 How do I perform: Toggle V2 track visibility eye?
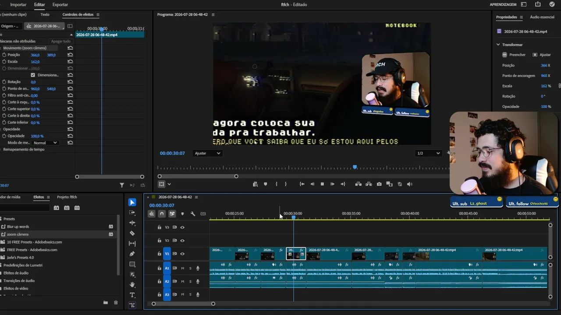tap(182, 240)
